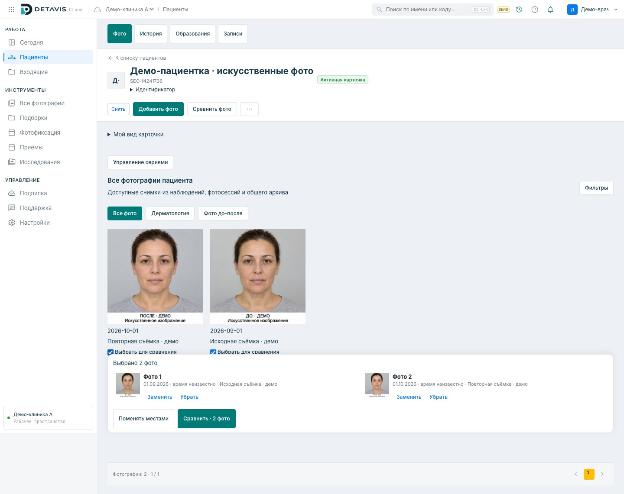This screenshot has width=624, height=494.
Task: Open the ДО · ДЕМО photo thumbnail
Action: coord(258,277)
